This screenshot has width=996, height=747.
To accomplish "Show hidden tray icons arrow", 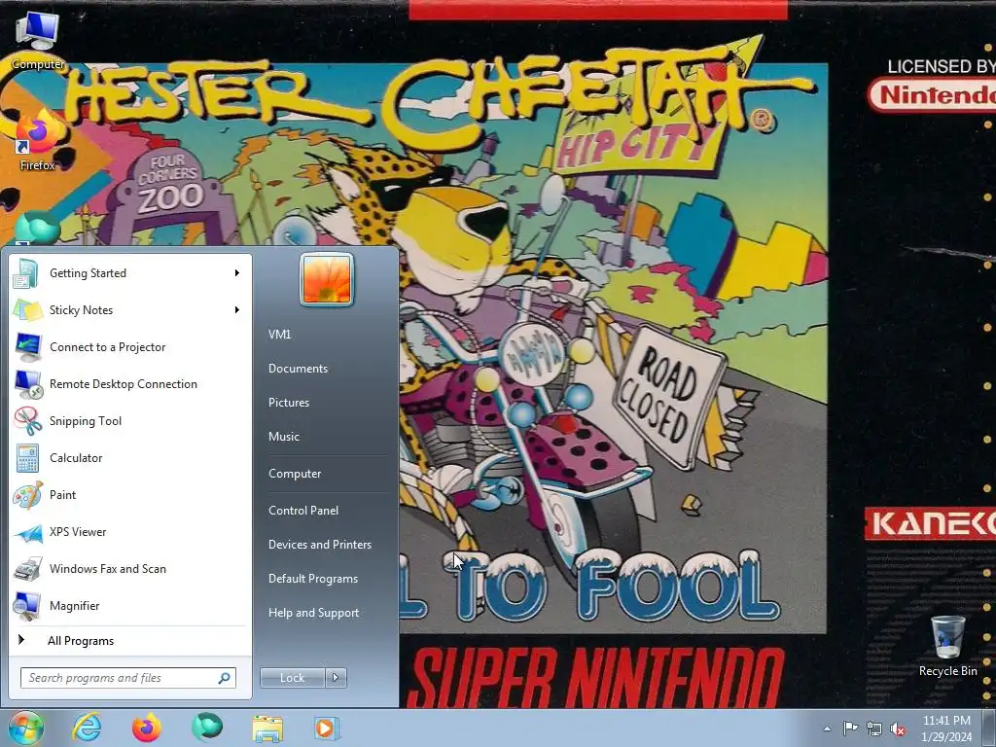I will (827, 729).
